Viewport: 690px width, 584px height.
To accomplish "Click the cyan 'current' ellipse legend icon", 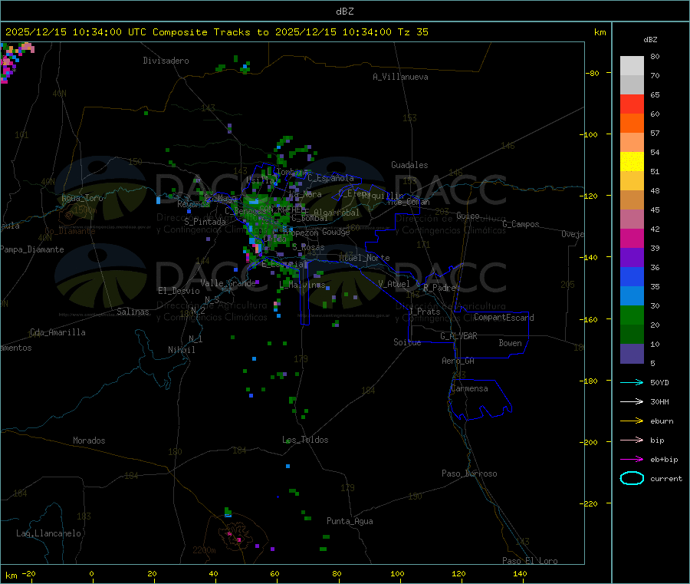I will [x=632, y=478].
